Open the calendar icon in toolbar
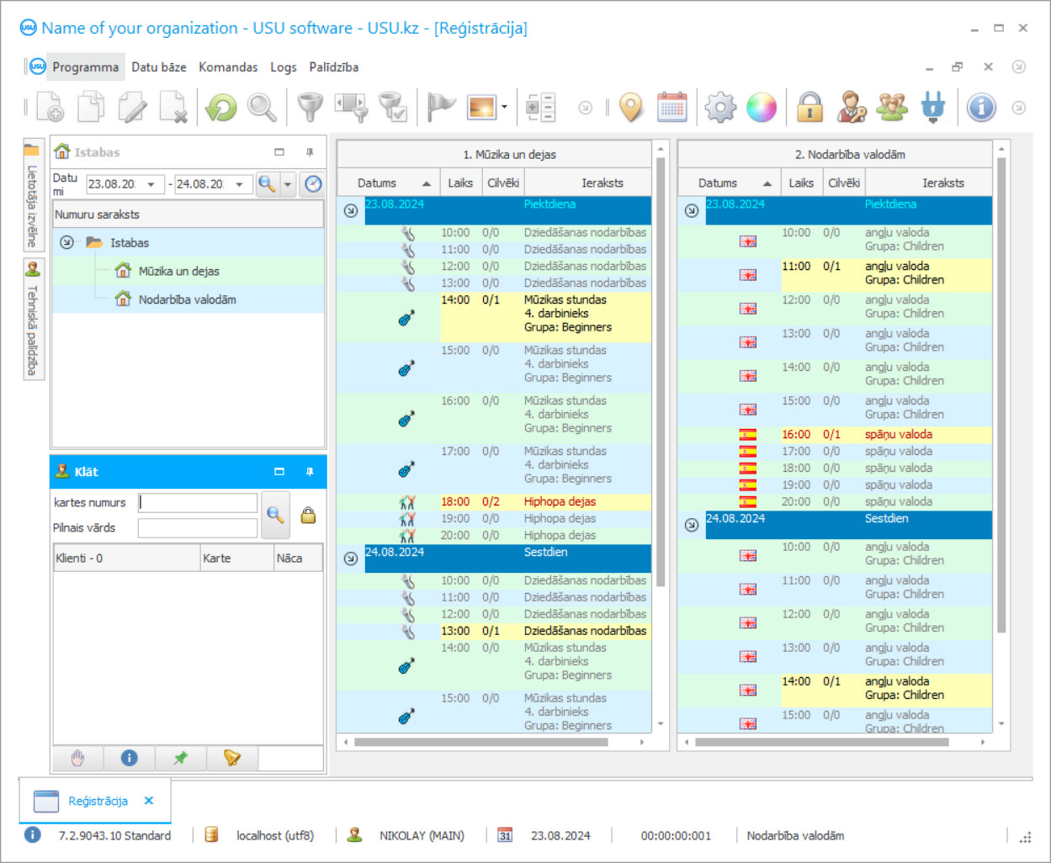This screenshot has width=1051, height=863. pyautogui.click(x=671, y=108)
